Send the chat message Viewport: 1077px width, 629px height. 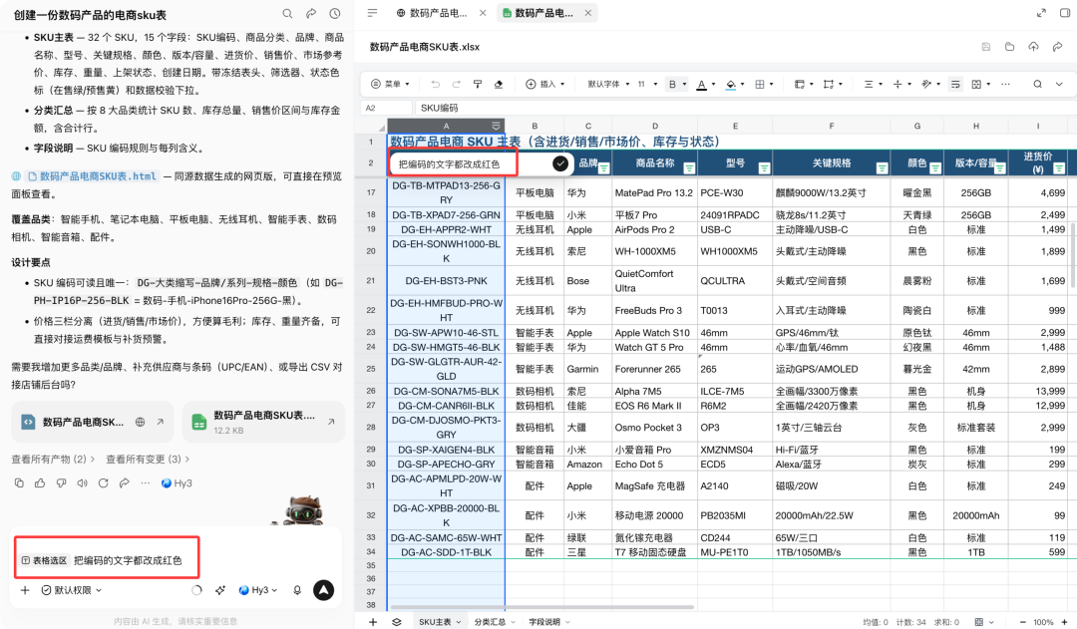(x=323, y=590)
